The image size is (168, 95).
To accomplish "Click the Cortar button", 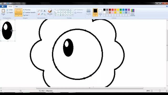I will 9,10.
